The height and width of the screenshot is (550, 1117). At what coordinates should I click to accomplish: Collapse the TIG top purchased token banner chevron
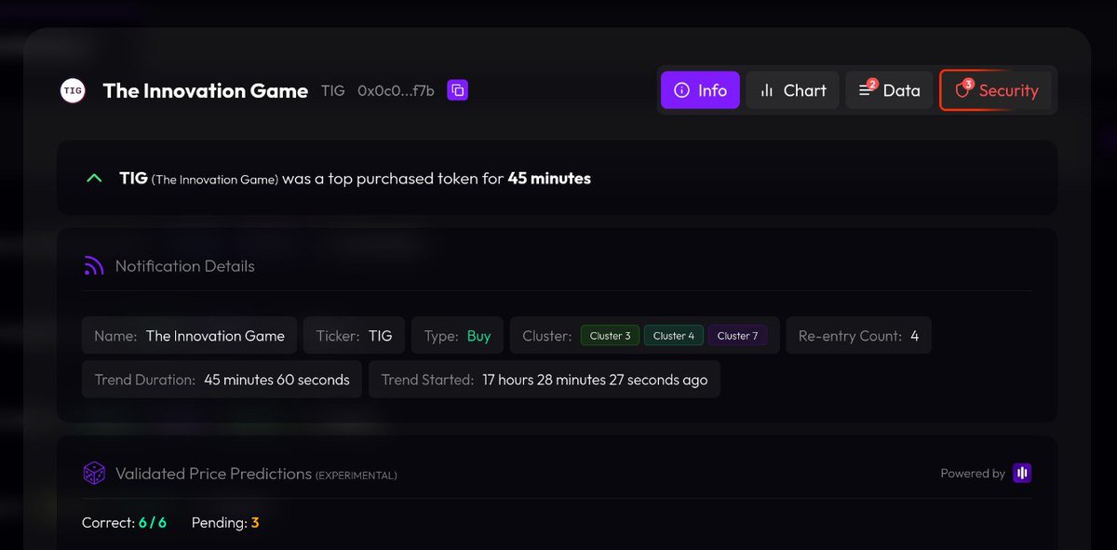pyautogui.click(x=93, y=178)
